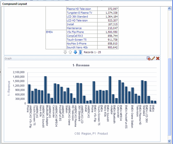Click the AMERICAS MPEG4 Camcorder bar
Image resolution: width=173 pixels, height=144 pixels.
pos(55,93)
